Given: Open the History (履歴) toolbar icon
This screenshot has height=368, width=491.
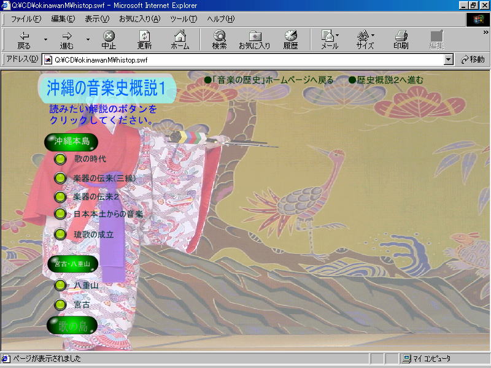Looking at the screenshot, I should 290,40.
